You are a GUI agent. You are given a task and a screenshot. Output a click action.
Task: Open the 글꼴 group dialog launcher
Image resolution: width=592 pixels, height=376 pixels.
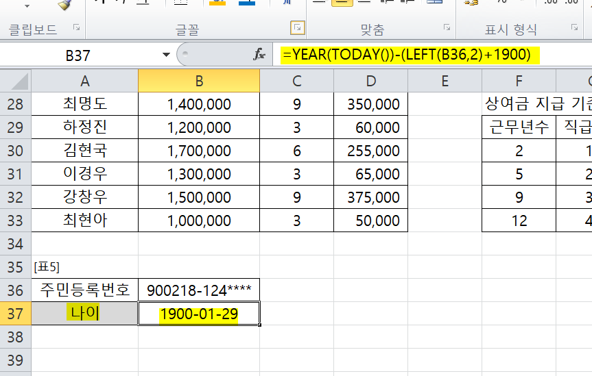pos(297,28)
